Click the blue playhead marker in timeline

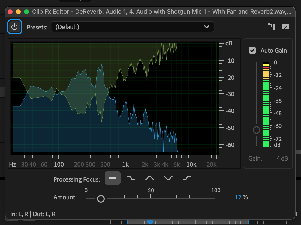point(150,222)
